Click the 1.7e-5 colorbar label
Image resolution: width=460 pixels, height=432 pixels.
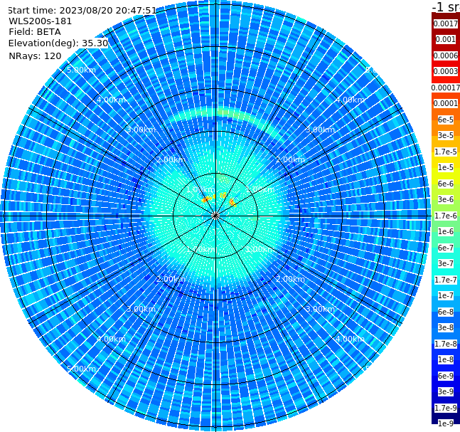click(x=446, y=152)
